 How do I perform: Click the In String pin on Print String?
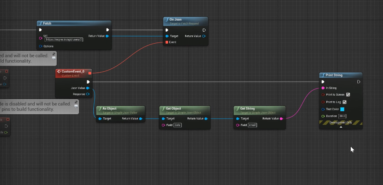click(323, 88)
